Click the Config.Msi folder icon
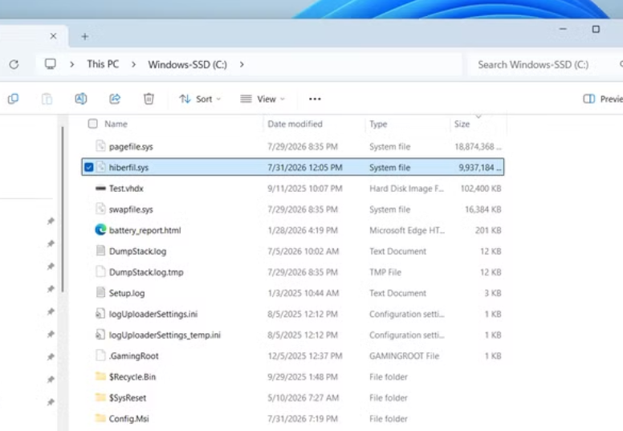Viewport: 623px width, 431px height. 100,418
